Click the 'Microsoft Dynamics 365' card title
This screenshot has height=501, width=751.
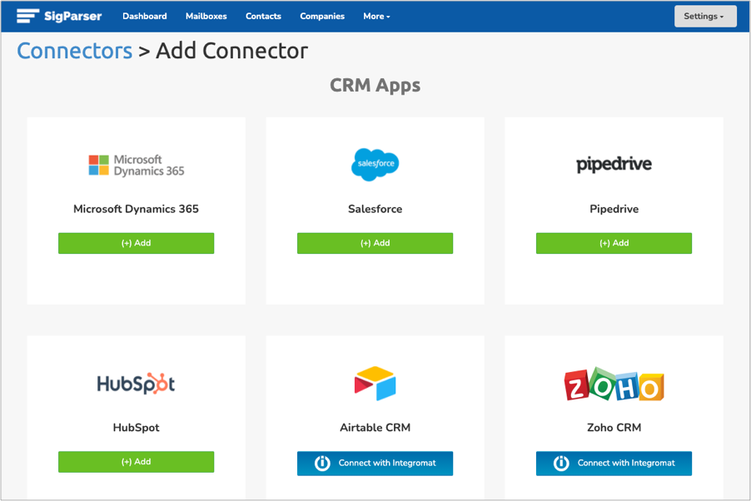[136, 209]
